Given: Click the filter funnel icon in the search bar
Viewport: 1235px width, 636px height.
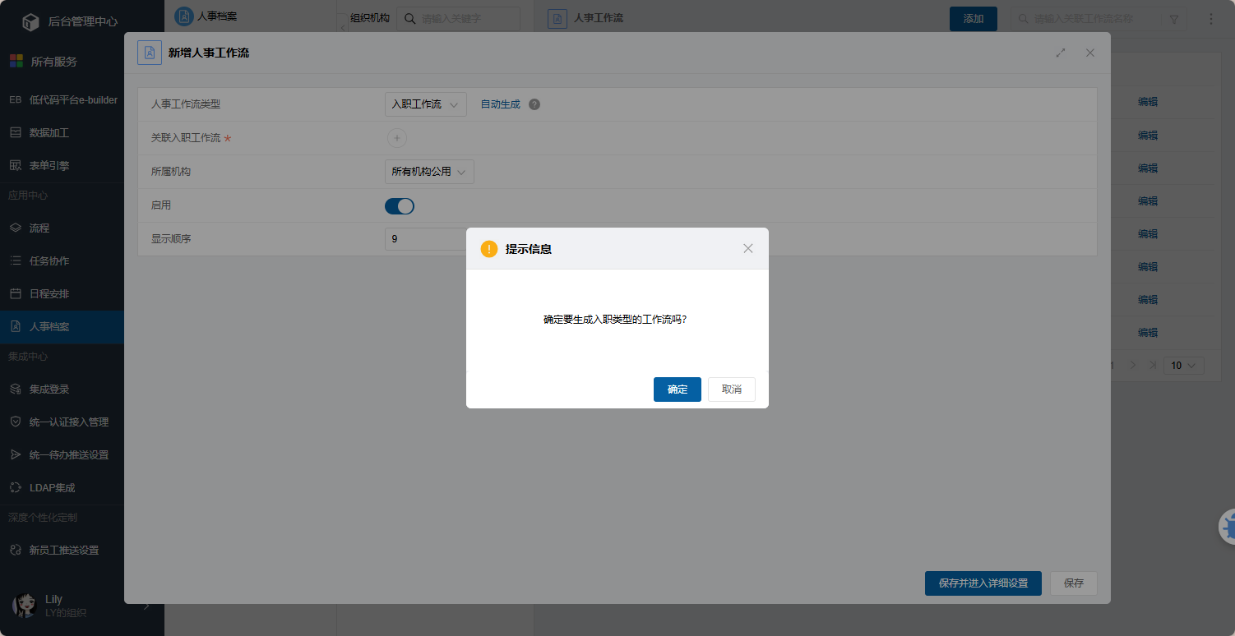Looking at the screenshot, I should pos(1173,19).
